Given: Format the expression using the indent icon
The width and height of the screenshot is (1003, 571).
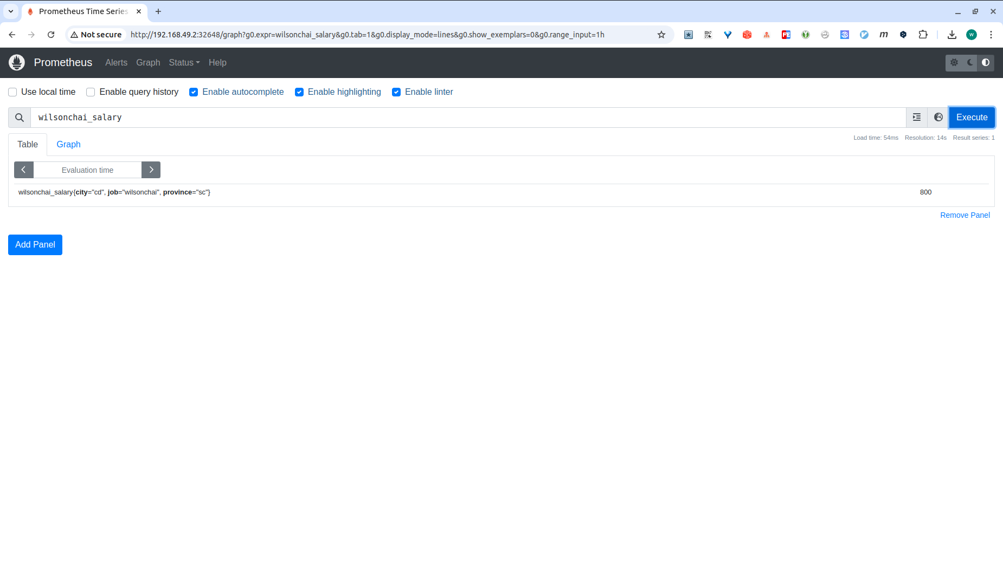Looking at the screenshot, I should 917,118.
